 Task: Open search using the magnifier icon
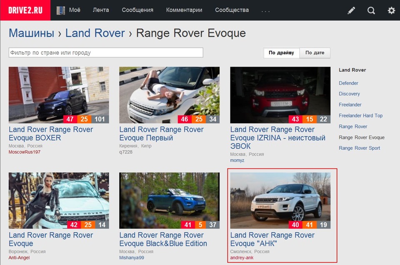pos(371,10)
